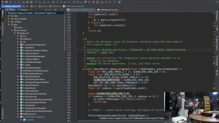Expand the .settings folder
This screenshot has width=219, height=123.
click(x=9, y=22)
